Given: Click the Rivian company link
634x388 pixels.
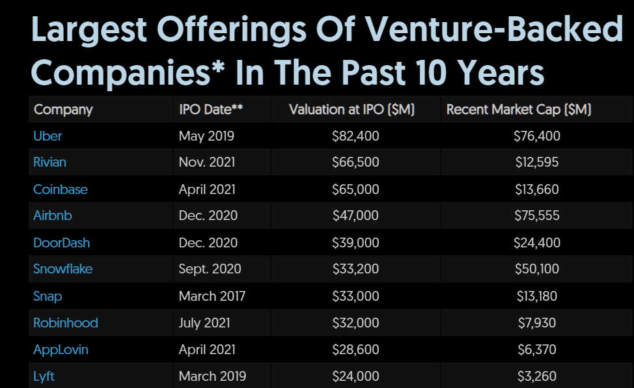Looking at the screenshot, I should (x=49, y=163).
